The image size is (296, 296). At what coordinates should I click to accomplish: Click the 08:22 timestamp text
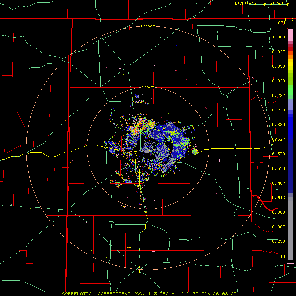coord(230,294)
